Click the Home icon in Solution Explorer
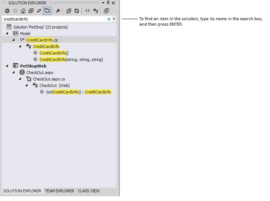The height and width of the screenshot is (201, 270). click(x=23, y=11)
